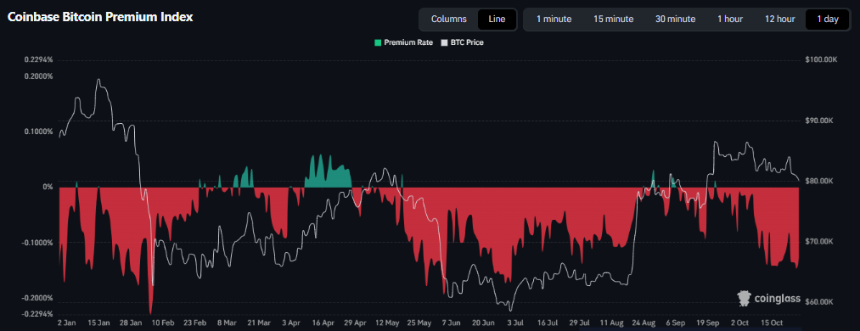The width and height of the screenshot is (860, 331).
Task: Click the -0.1000% axis label
Action: coord(38,242)
